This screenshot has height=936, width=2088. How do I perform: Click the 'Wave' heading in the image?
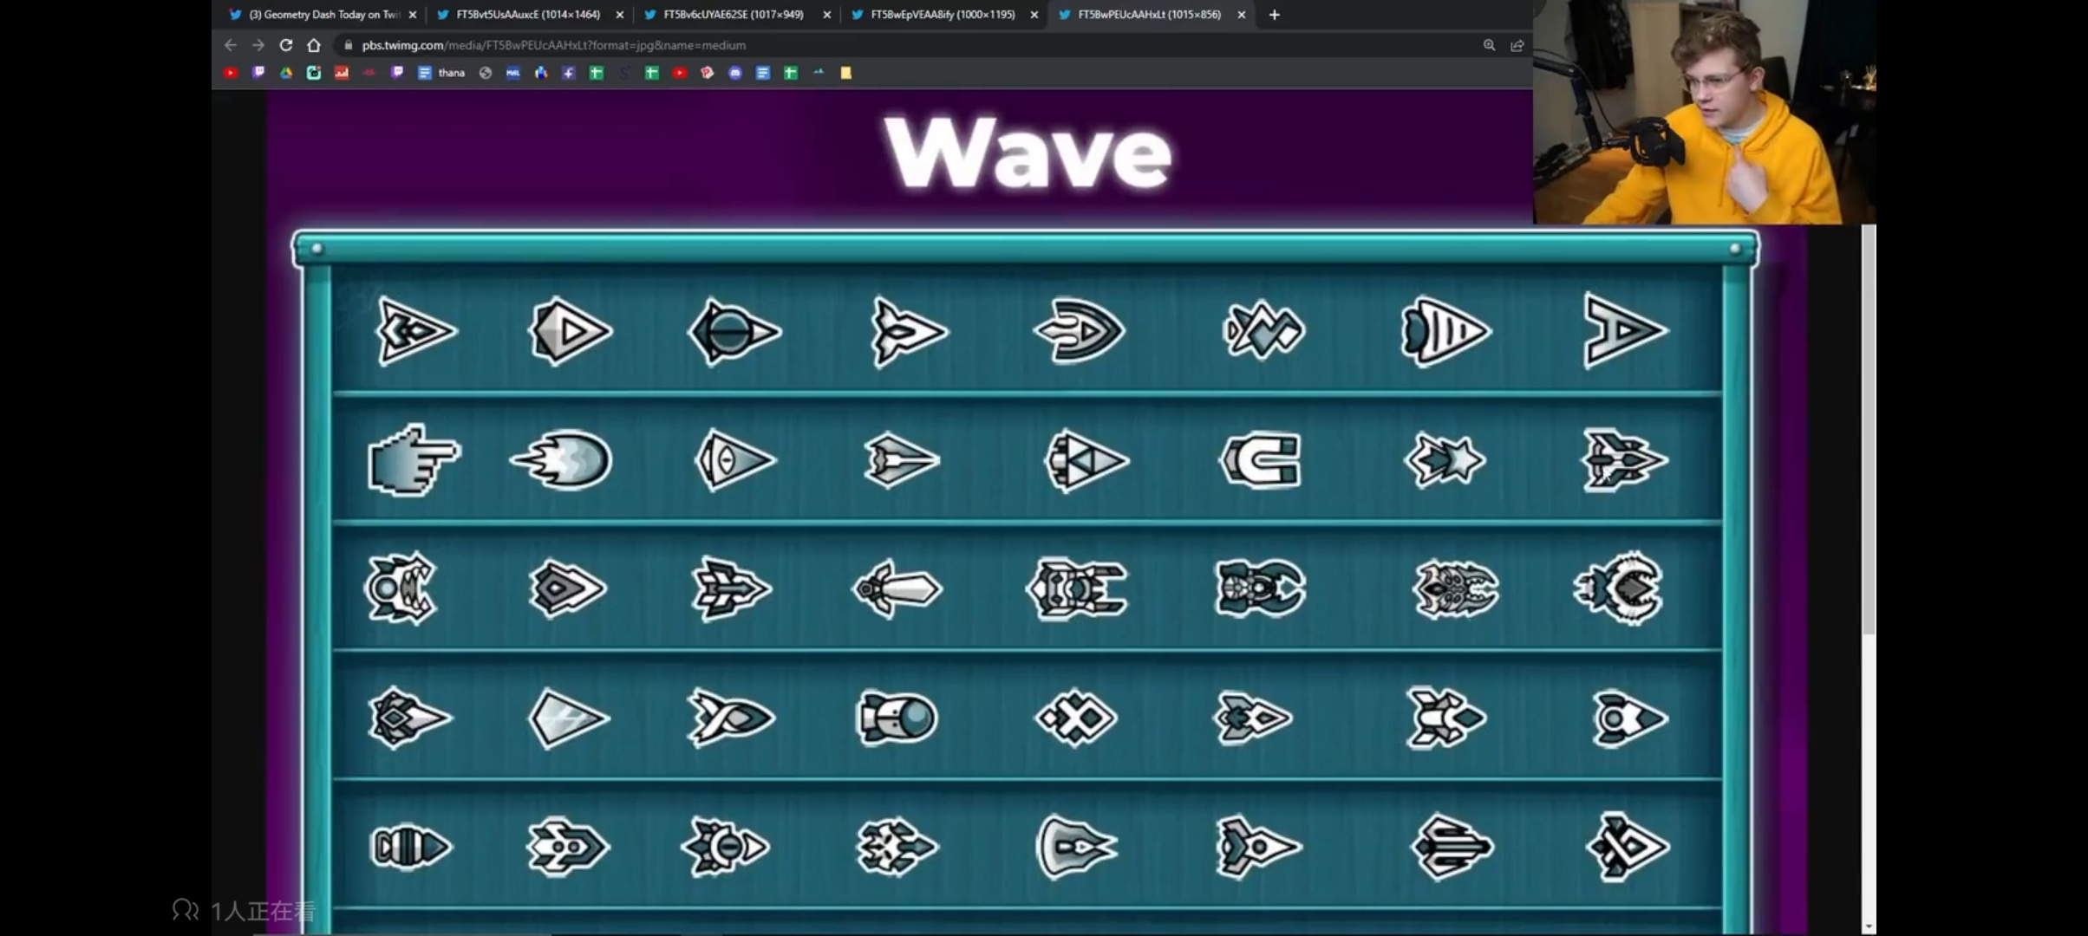[x=1028, y=153]
